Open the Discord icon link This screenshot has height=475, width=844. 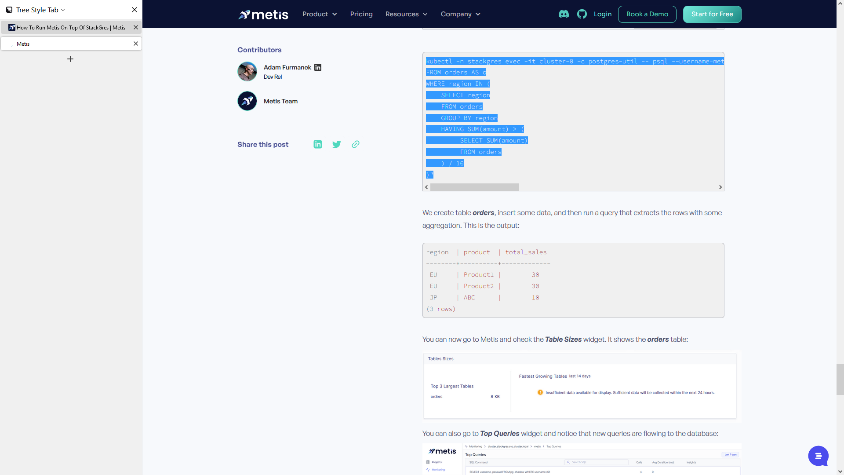[564, 14]
